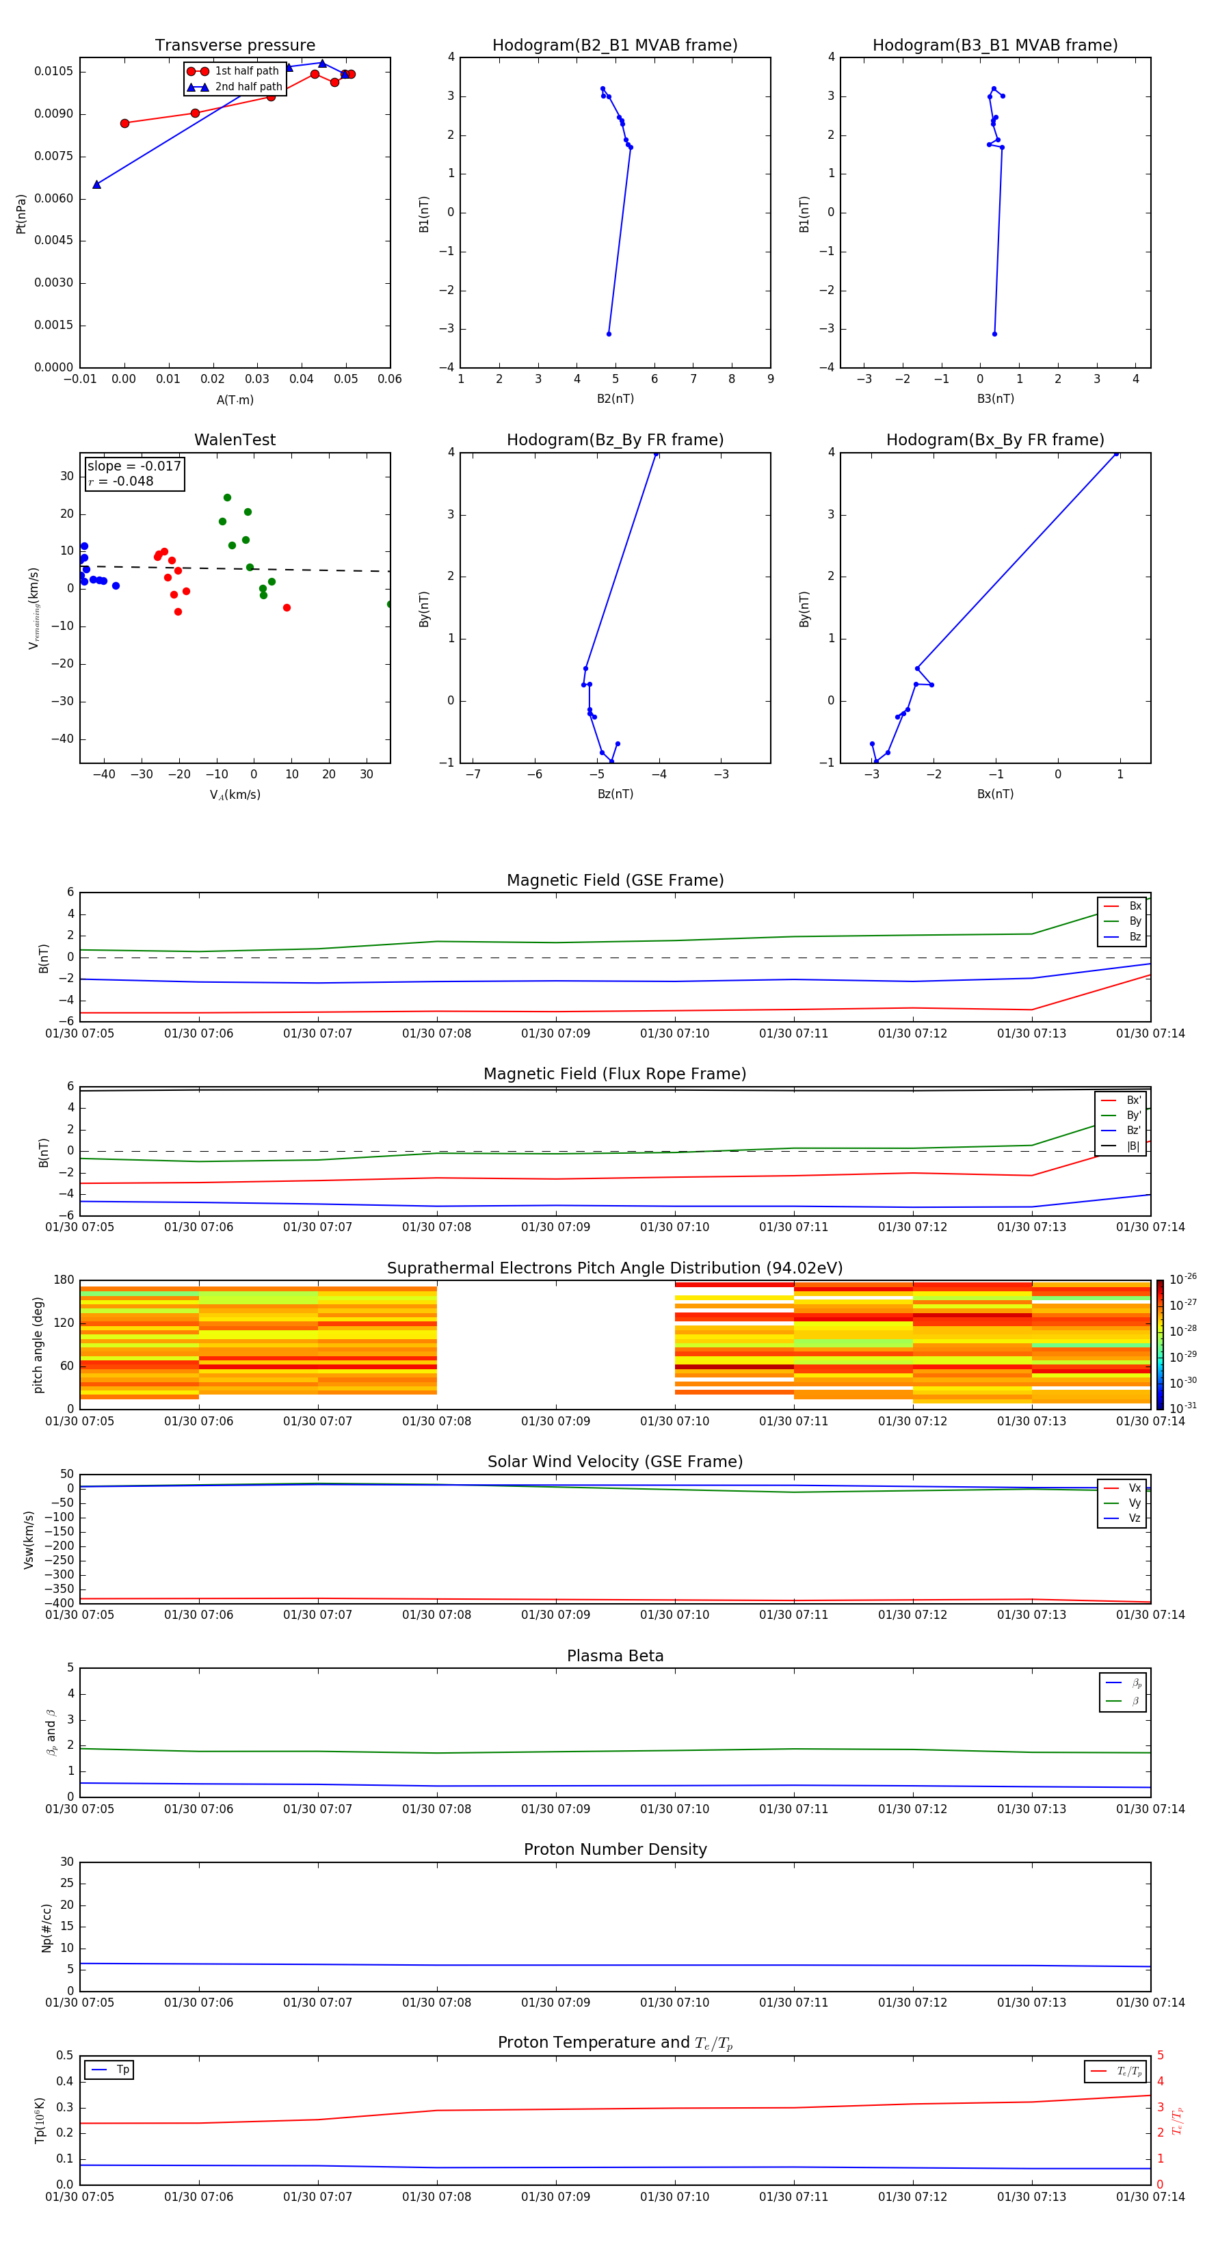Viewport: 1231px width, 2257px height.
Task: Click the lowest data point in B3_B1 hodogram
Action: 994,334
